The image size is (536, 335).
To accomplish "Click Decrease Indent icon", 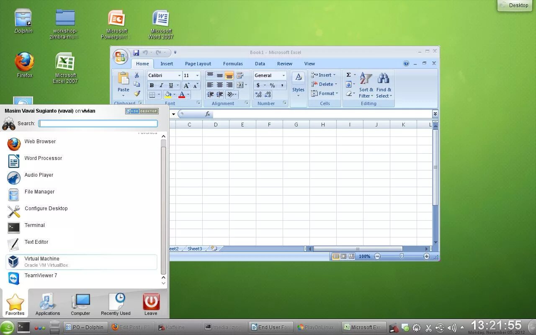I will (210, 95).
